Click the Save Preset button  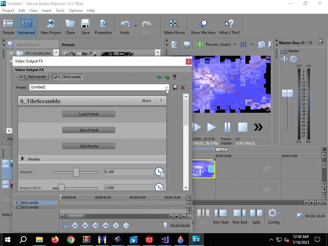click(89, 130)
